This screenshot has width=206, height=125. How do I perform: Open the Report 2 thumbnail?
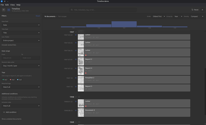tap(81, 61)
